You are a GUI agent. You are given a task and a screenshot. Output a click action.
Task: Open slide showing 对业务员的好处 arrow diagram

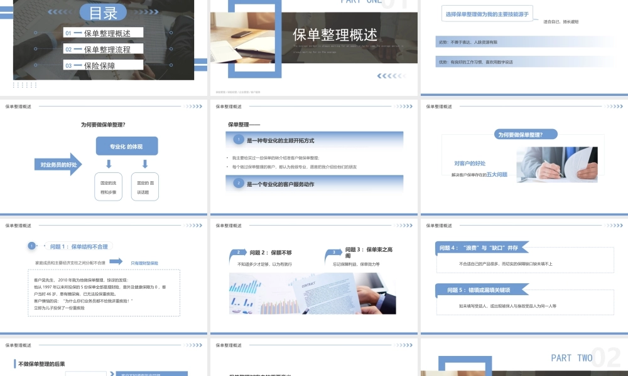[x=104, y=157]
